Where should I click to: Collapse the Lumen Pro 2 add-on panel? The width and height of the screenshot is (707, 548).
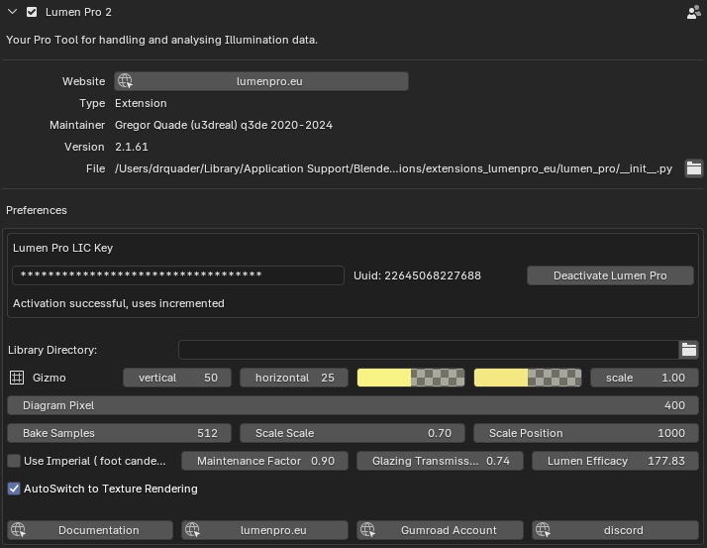(13, 12)
